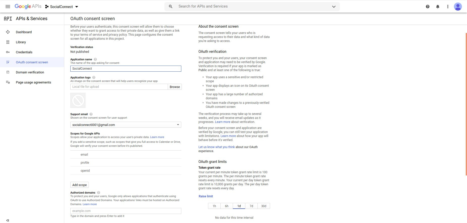Click the OAuth consent screen page title

point(93,19)
